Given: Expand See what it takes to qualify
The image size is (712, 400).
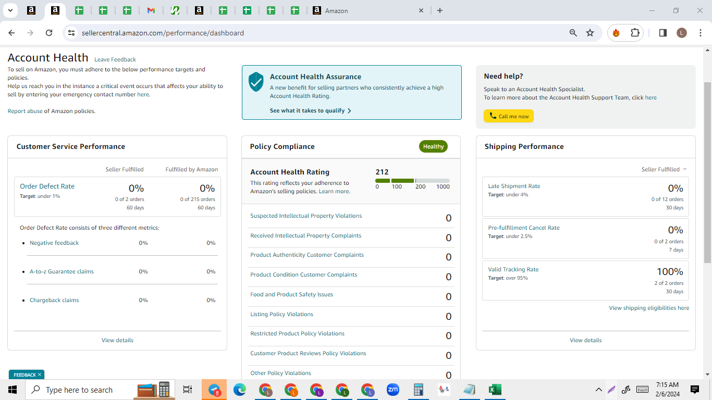Looking at the screenshot, I should pyautogui.click(x=311, y=110).
